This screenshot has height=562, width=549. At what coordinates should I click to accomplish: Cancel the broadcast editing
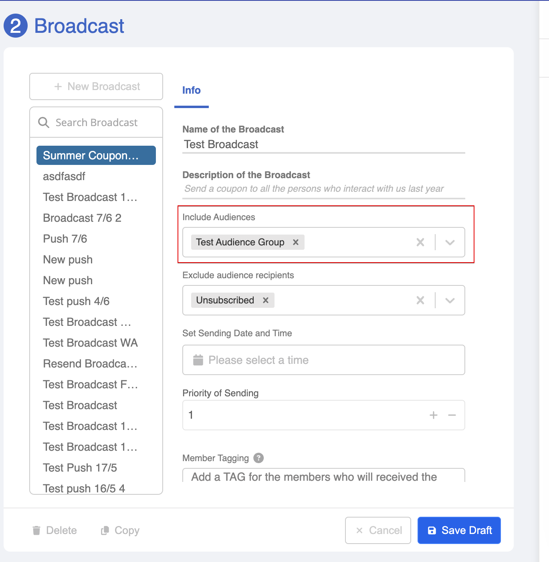[x=378, y=530]
